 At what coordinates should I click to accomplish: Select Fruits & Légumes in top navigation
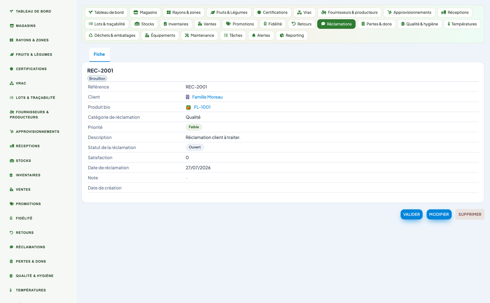(x=229, y=13)
